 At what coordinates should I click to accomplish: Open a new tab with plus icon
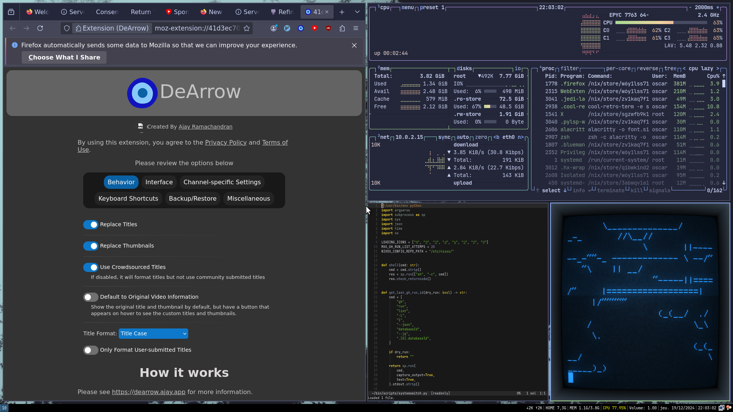pos(342,12)
